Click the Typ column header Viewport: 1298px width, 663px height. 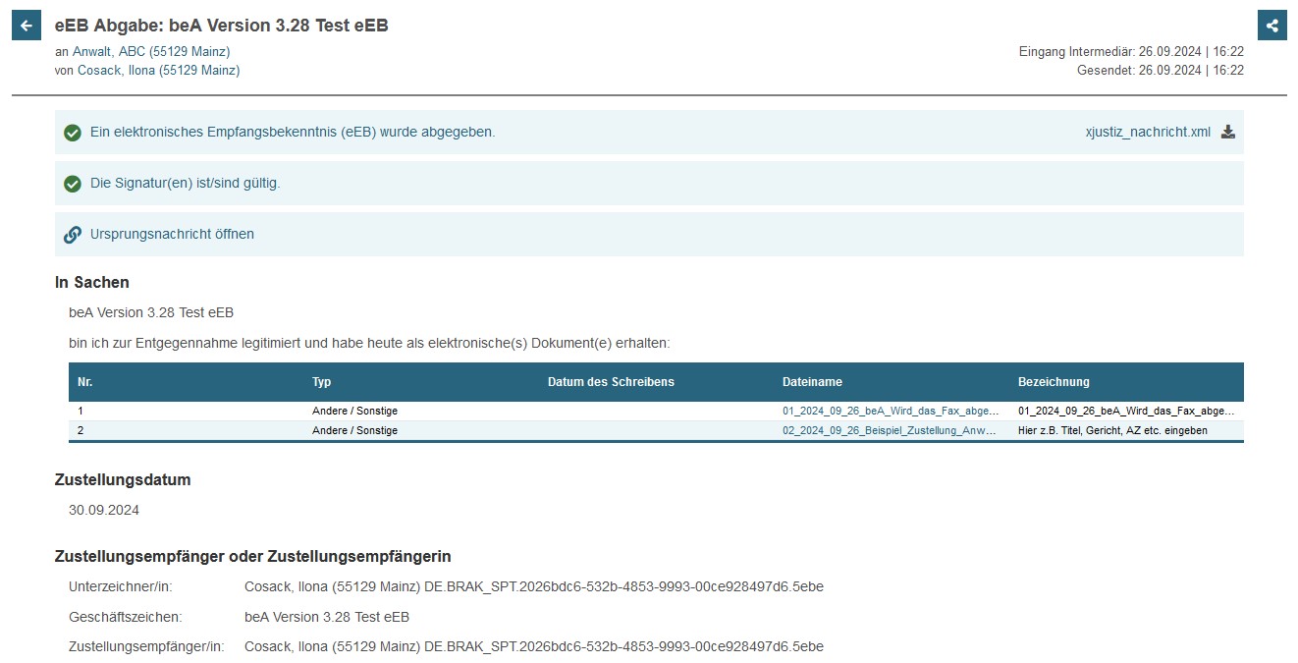[322, 382]
